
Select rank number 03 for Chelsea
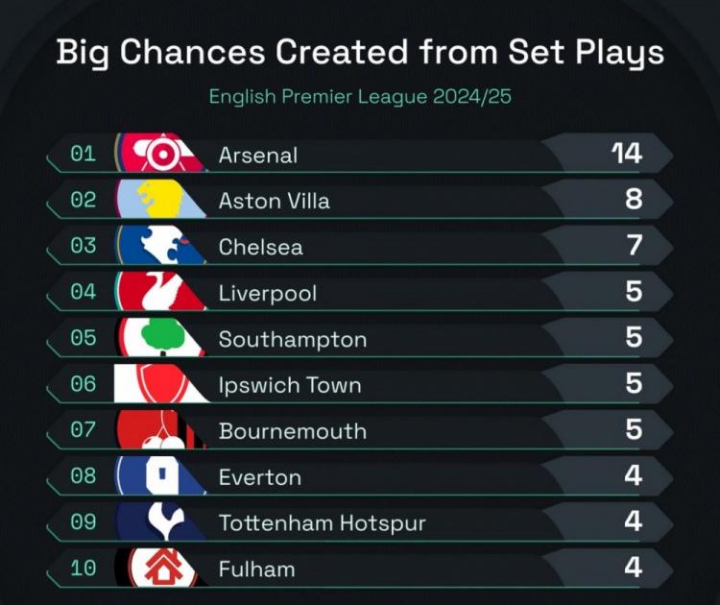coord(84,246)
